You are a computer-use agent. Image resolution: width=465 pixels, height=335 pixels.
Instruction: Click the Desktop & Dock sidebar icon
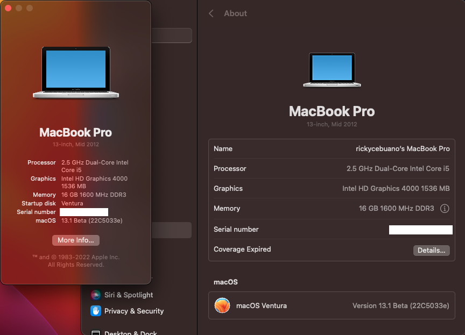(95, 333)
